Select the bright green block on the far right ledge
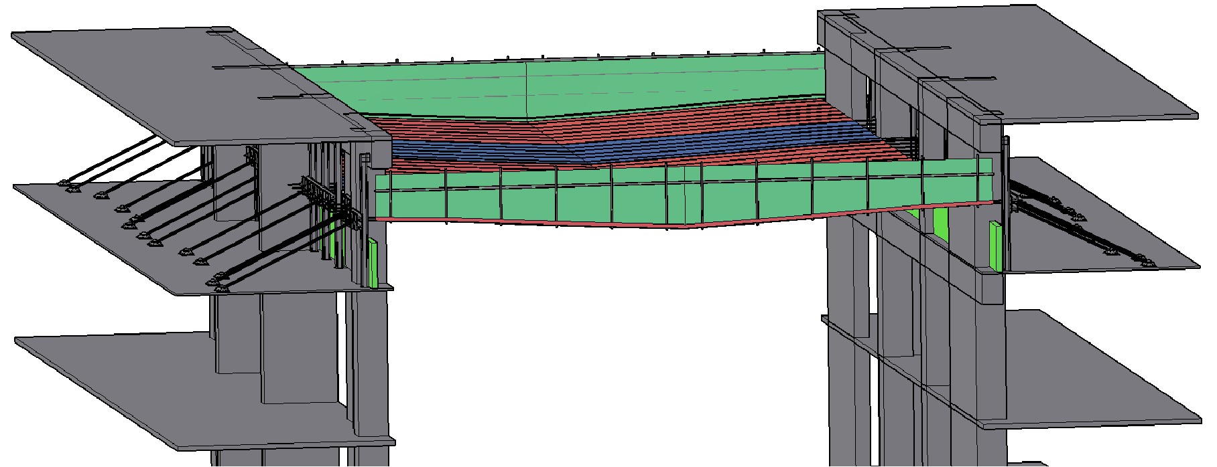 (995, 246)
